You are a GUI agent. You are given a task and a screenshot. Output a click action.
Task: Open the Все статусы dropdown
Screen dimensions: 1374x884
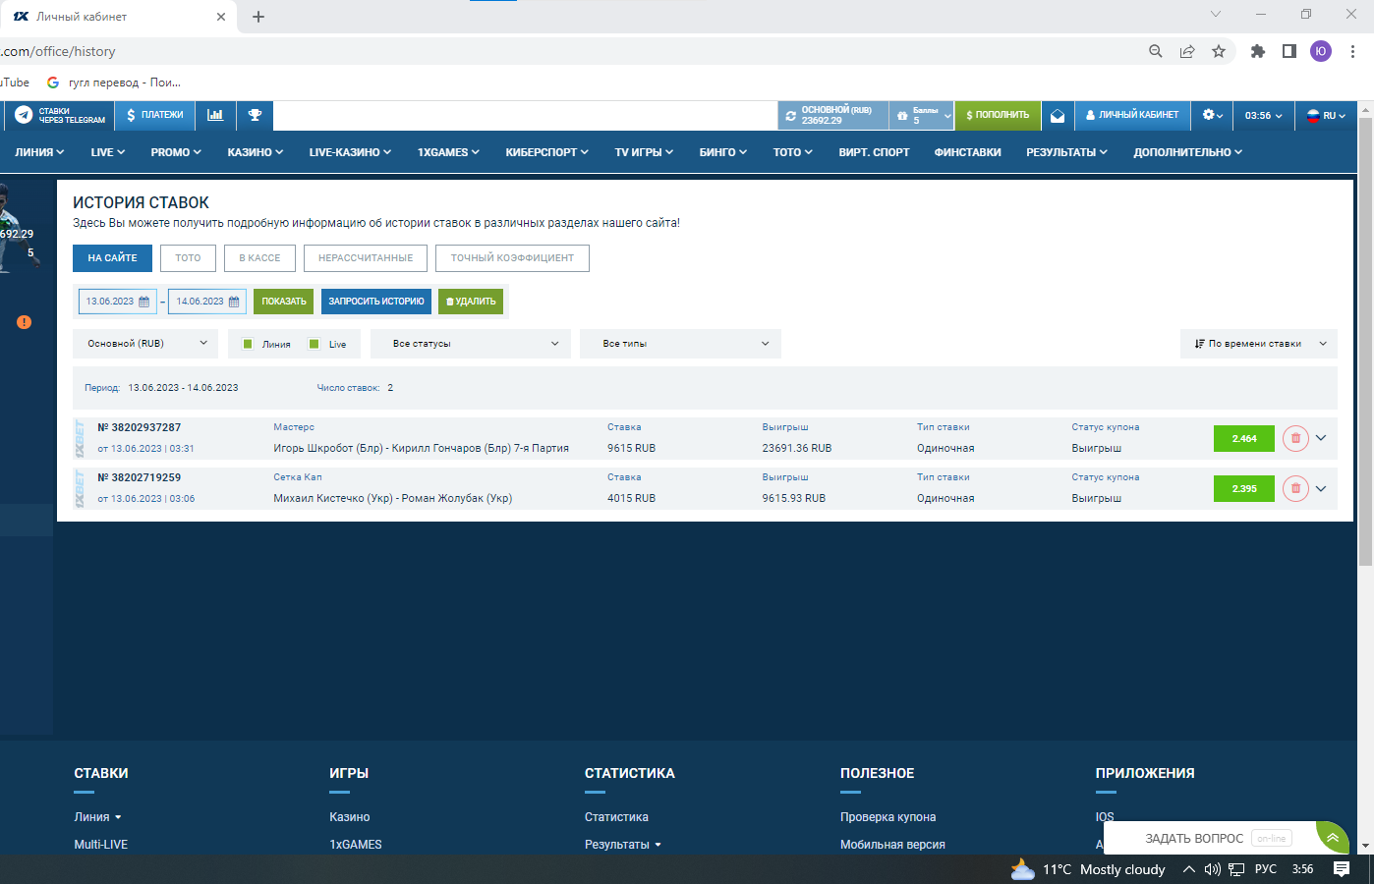475,344
